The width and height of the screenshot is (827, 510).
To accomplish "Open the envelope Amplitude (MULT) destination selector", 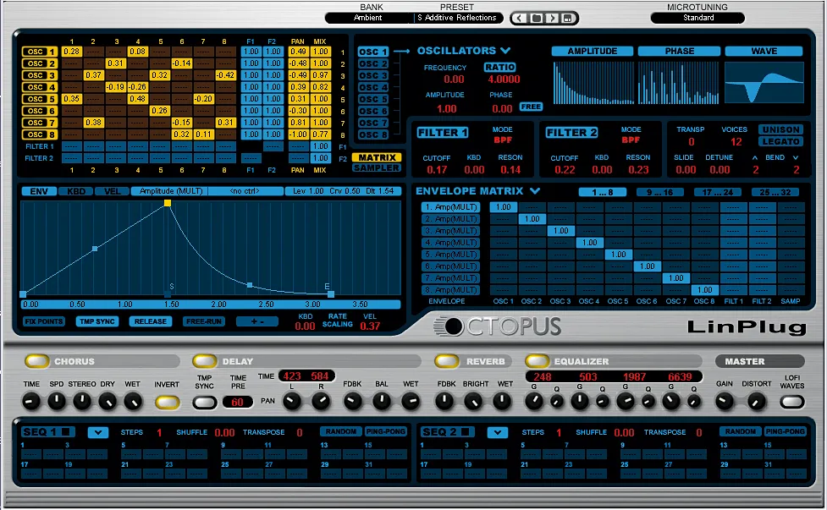I will pyautogui.click(x=170, y=191).
